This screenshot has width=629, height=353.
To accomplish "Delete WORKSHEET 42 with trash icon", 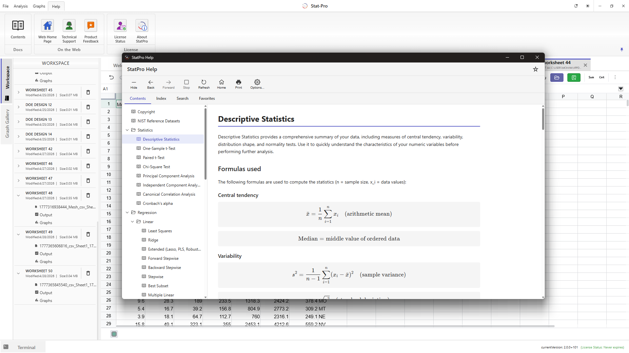I will 88,151.
